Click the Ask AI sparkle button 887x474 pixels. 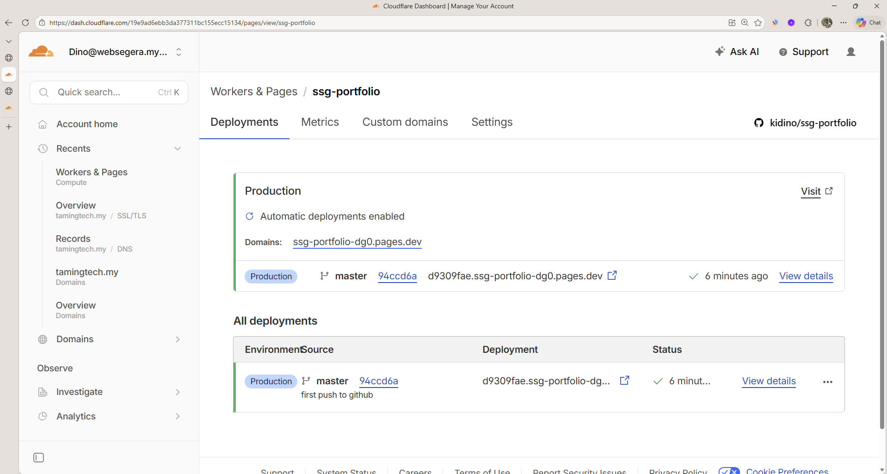(737, 52)
